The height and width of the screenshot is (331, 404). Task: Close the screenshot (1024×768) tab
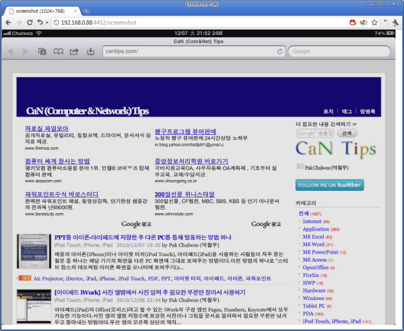75,11
